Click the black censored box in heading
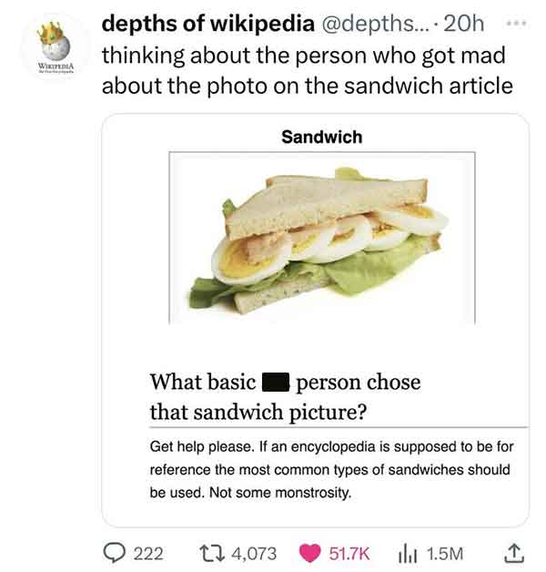Viewport: 546px width, 572px height. (x=276, y=382)
